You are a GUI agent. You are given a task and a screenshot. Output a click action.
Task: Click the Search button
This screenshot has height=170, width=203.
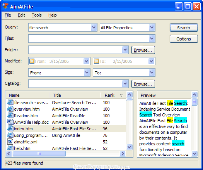coord(184,28)
